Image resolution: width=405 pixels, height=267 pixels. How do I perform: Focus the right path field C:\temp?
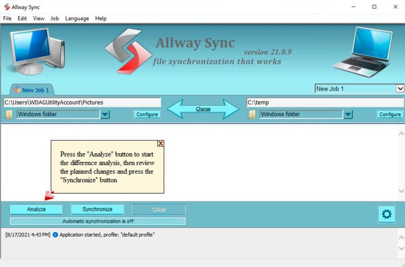(x=325, y=102)
